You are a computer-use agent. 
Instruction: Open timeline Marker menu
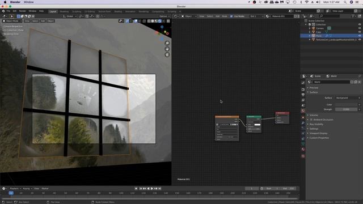tap(45, 189)
